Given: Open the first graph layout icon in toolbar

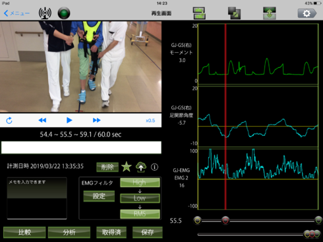Looking at the screenshot, I should pos(199,13).
